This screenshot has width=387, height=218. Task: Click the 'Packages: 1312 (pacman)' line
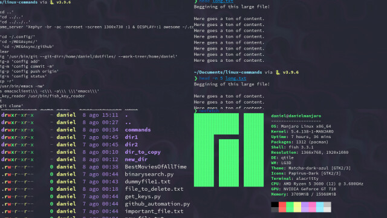coord(300,142)
